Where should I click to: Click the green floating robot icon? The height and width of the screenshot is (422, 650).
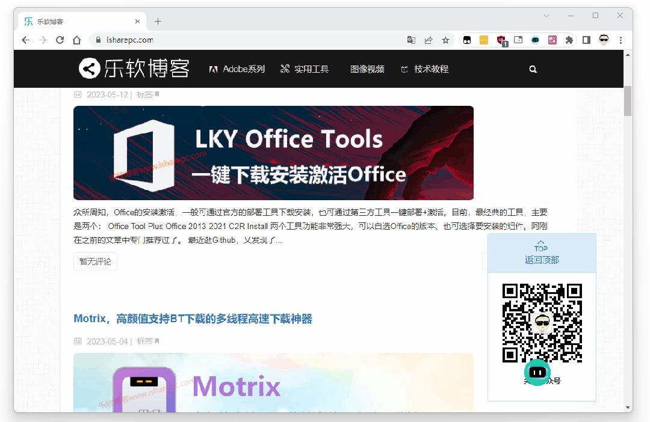click(x=537, y=372)
